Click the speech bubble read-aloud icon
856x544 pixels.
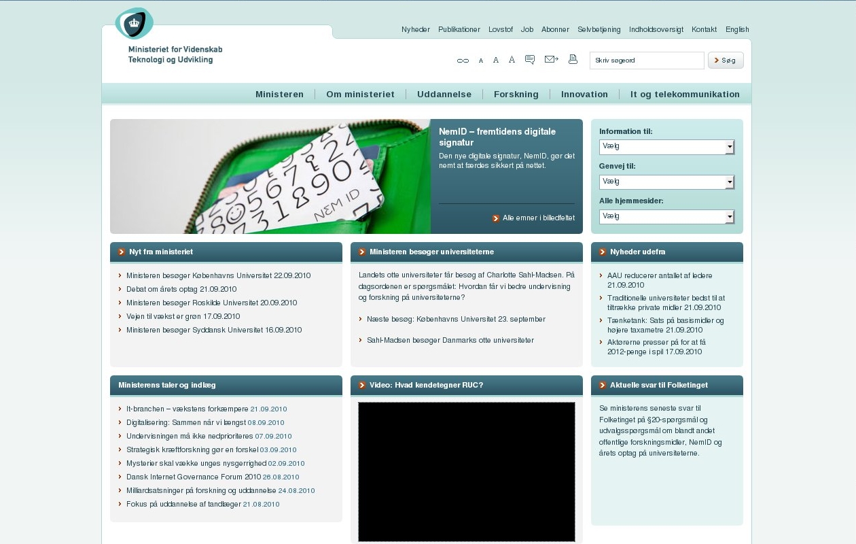coord(530,60)
